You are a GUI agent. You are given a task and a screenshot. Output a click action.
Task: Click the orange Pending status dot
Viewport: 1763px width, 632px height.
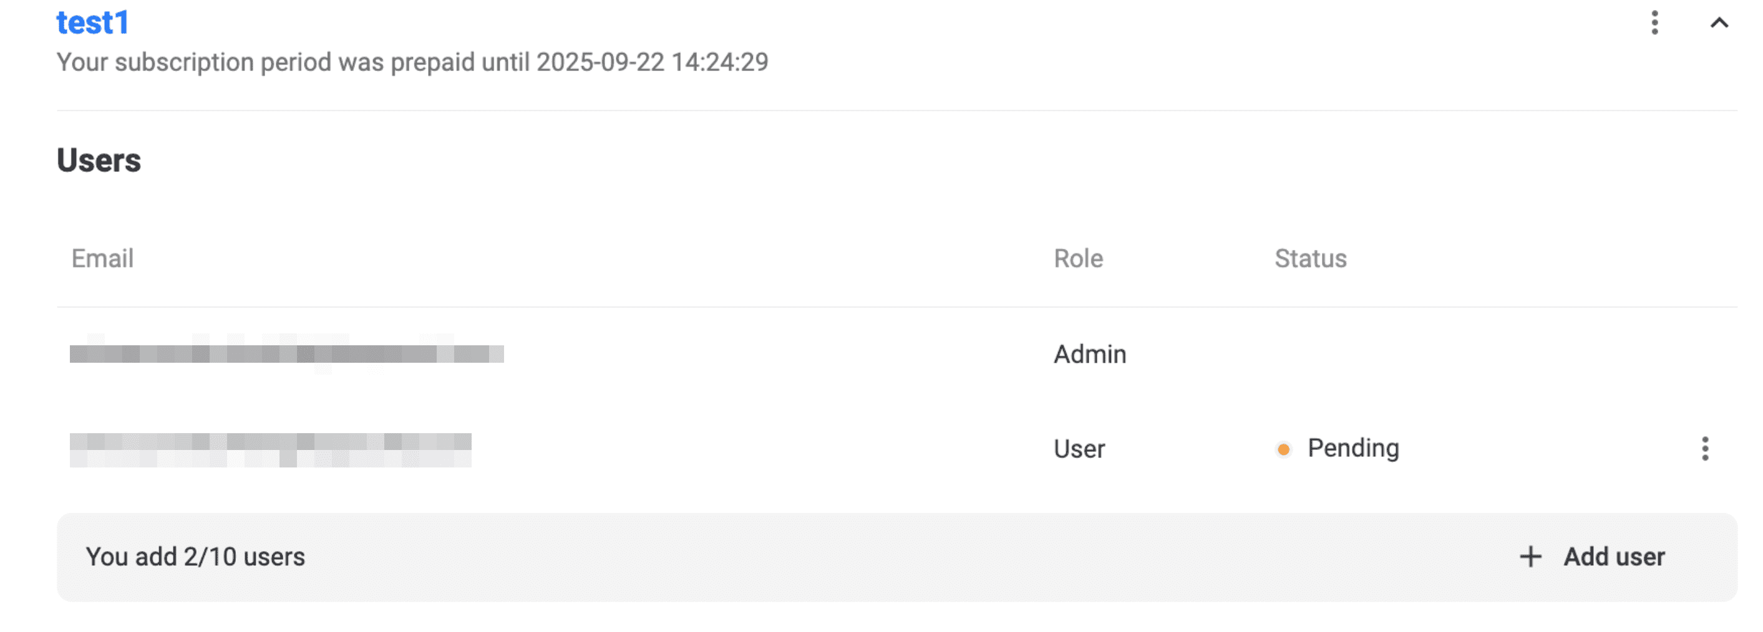(x=1283, y=449)
